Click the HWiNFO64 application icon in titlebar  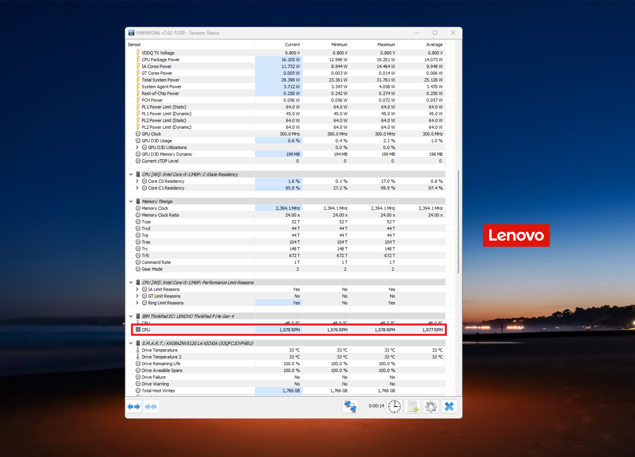pyautogui.click(x=131, y=33)
